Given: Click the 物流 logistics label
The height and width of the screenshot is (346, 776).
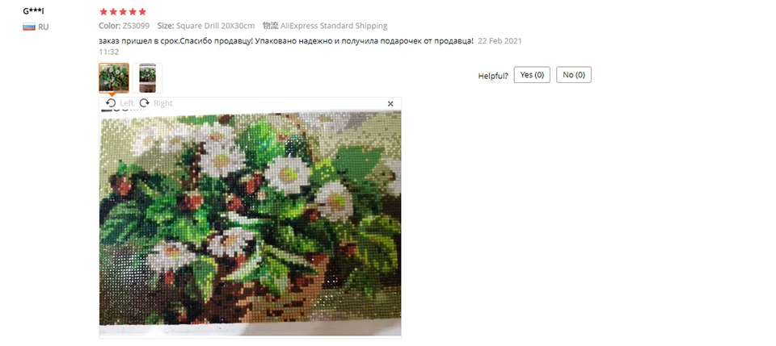Looking at the screenshot, I should tap(270, 26).
